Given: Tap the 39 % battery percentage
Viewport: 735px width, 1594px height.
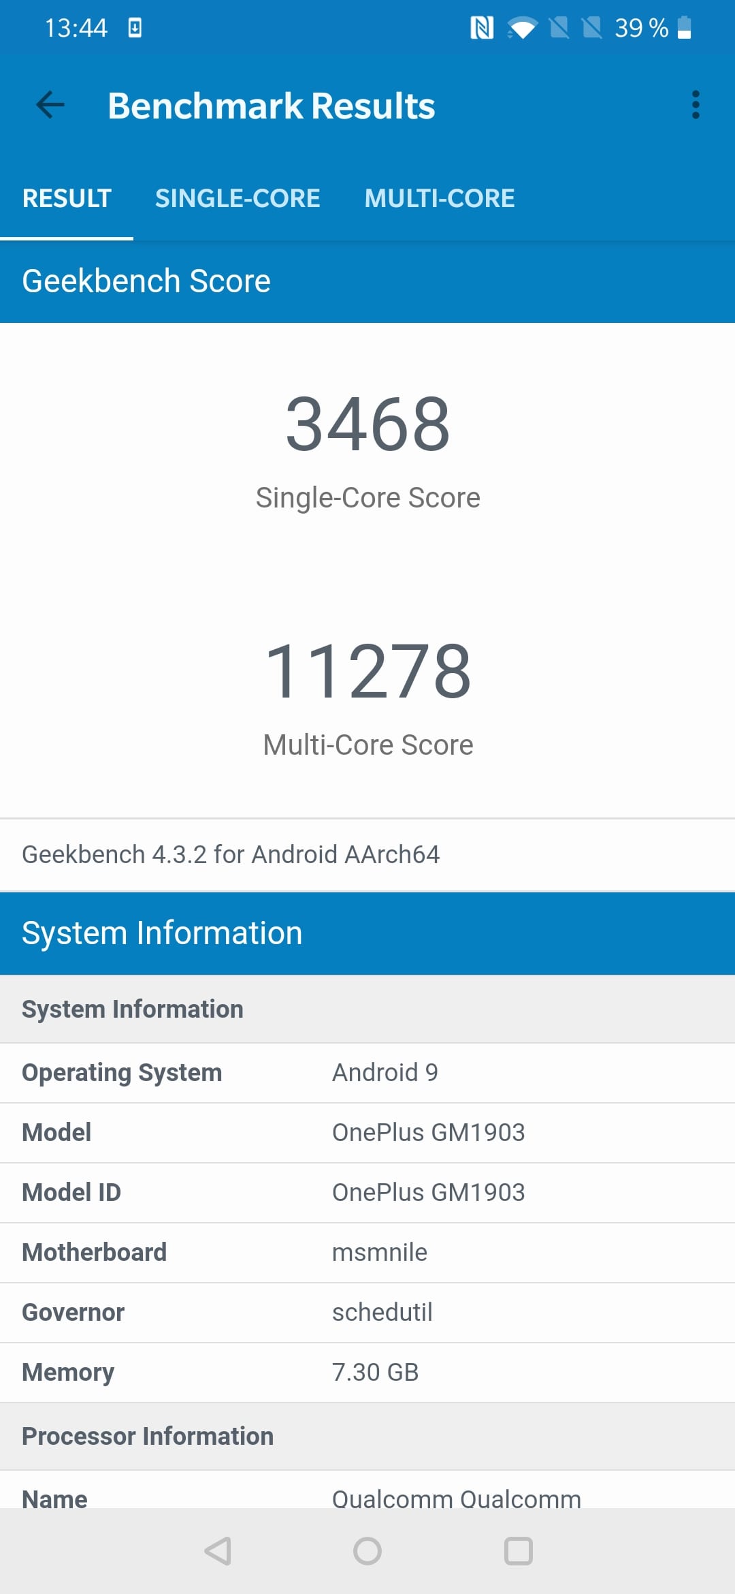Looking at the screenshot, I should click(x=641, y=28).
